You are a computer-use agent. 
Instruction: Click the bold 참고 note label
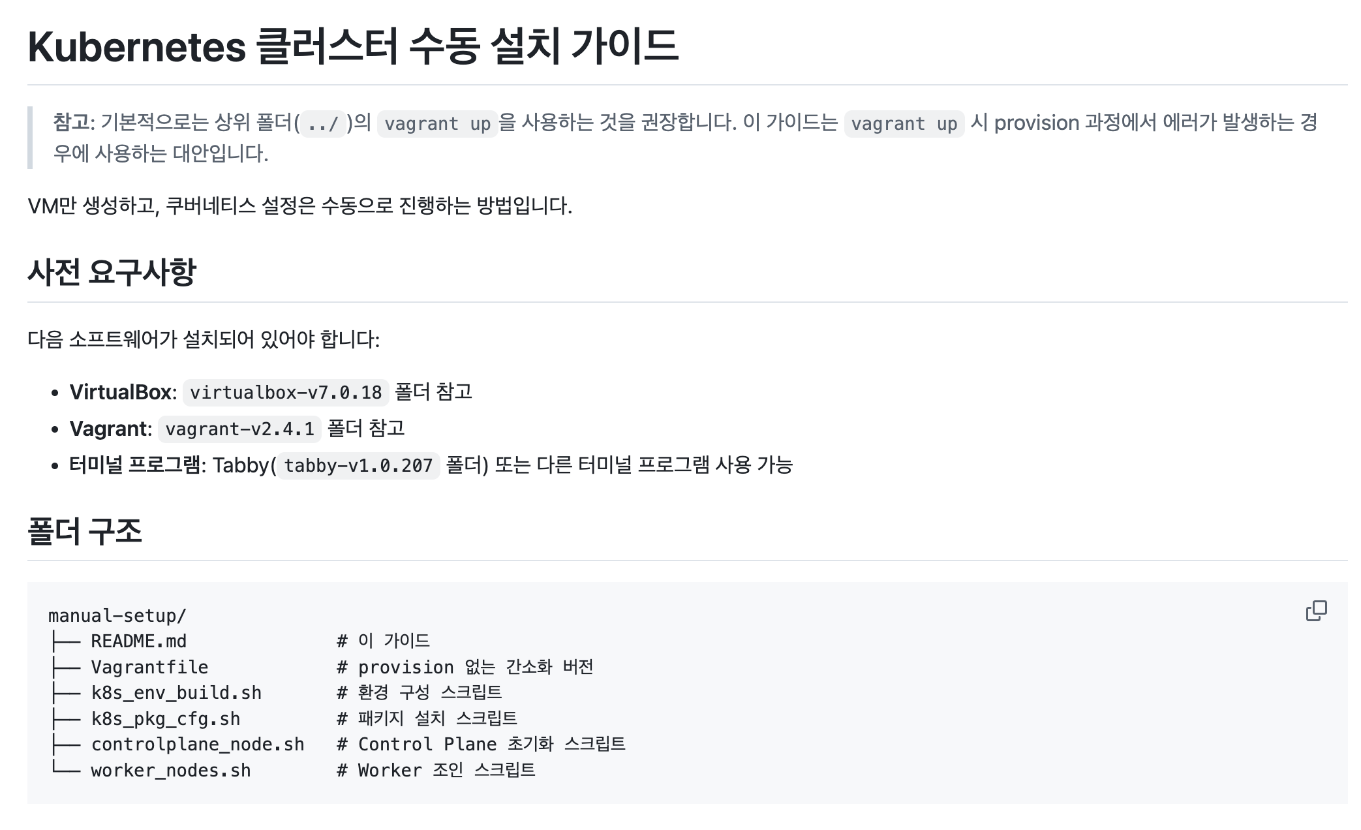pyautogui.click(x=73, y=122)
